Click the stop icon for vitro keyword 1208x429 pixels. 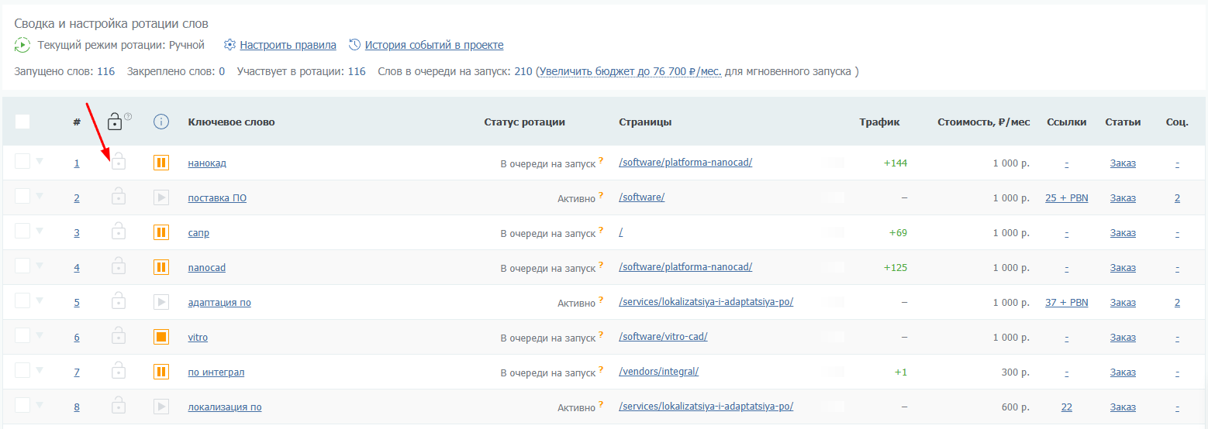[x=161, y=337]
